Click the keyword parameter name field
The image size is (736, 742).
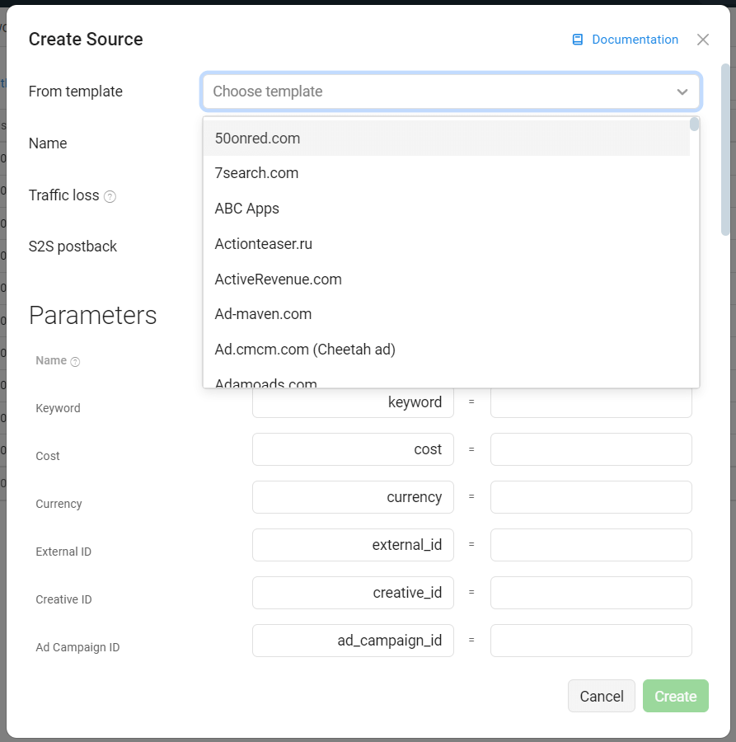coord(353,402)
